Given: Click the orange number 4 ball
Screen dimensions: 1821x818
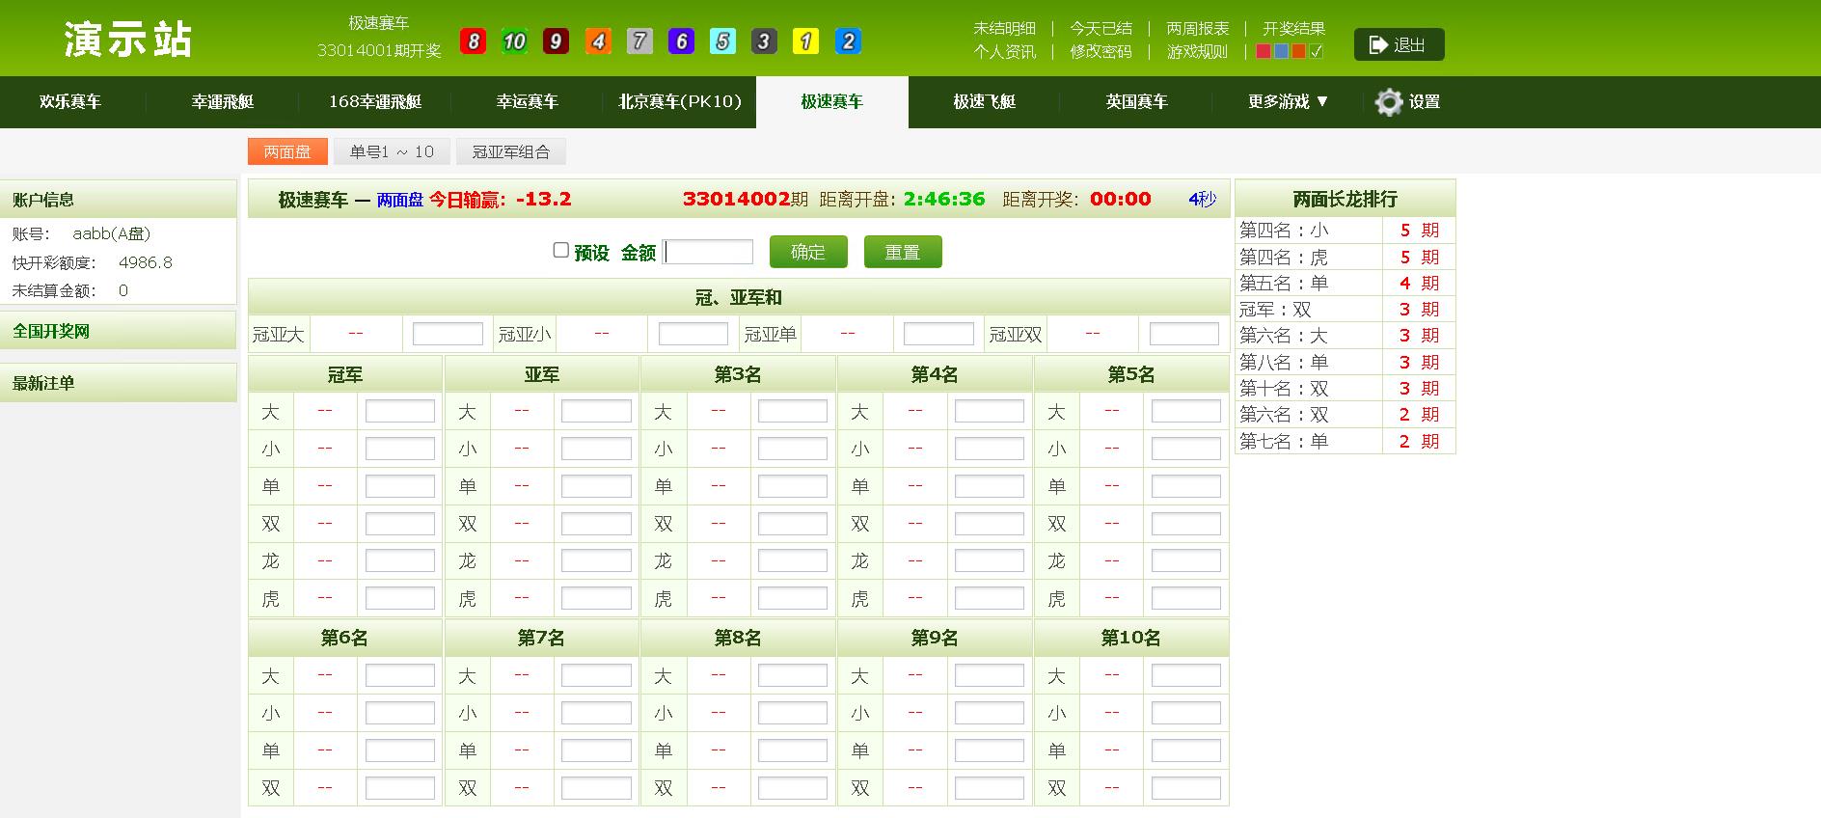Looking at the screenshot, I should point(598,41).
